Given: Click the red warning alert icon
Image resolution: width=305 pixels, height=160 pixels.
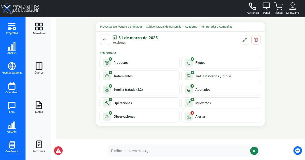Looking at the screenshot, I should (x=58, y=151).
